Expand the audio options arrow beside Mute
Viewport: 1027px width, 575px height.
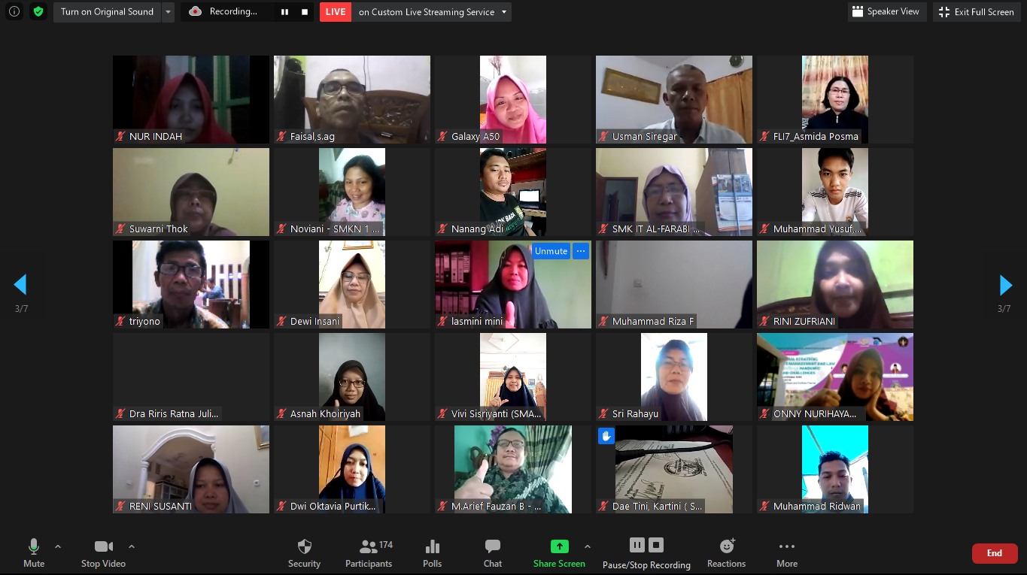58,546
